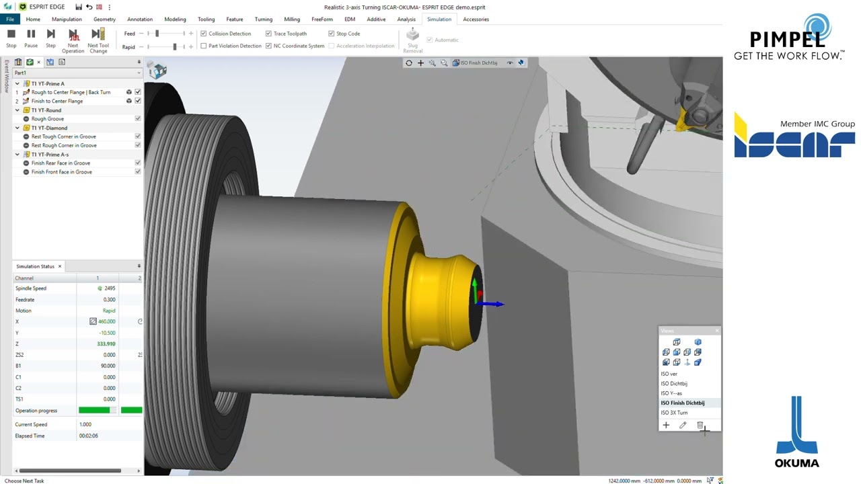Viewport: 861px width, 484px height.
Task: Toggle NC Coordinate System checkbox
Action: pyautogui.click(x=268, y=46)
